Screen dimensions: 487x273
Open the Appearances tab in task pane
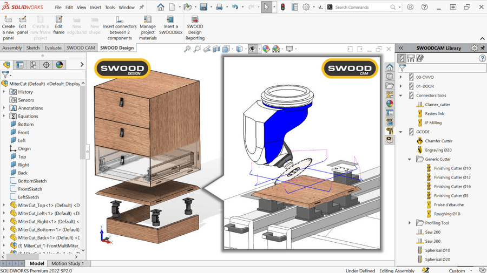pyautogui.click(x=390, y=104)
